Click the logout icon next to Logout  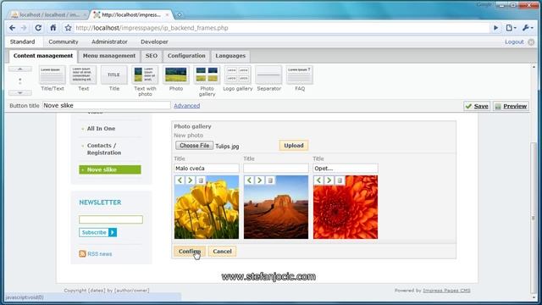[531, 42]
